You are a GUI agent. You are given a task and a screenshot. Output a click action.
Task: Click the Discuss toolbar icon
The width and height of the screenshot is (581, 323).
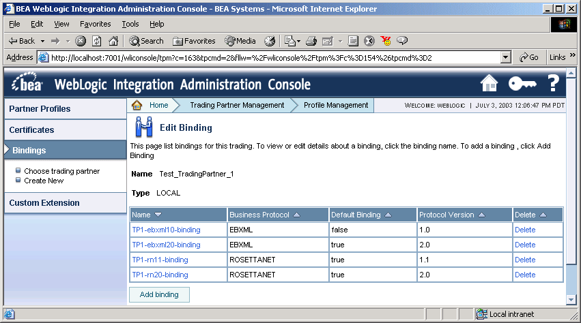(353, 41)
